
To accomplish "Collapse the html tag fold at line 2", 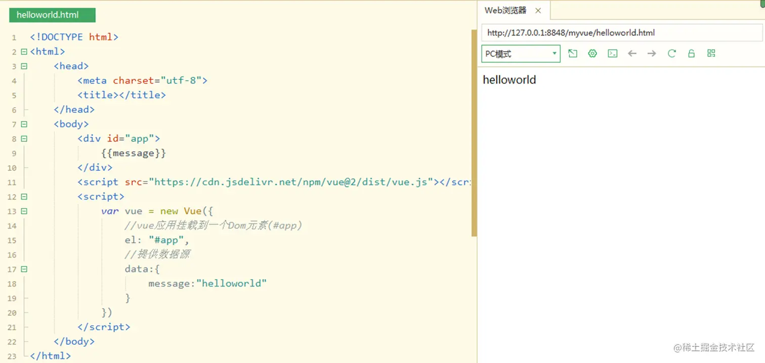I will tap(24, 52).
